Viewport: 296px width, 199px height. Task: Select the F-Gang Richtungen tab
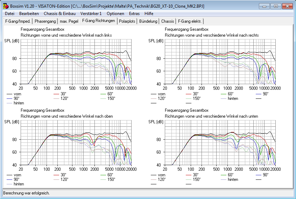coord(98,21)
